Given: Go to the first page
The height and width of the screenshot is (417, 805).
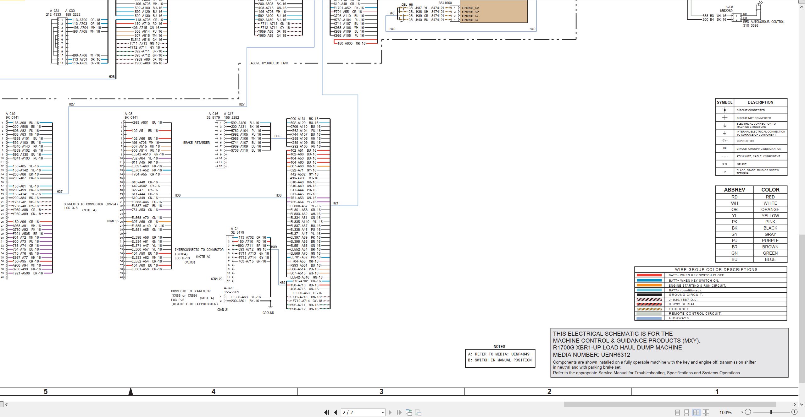Looking at the screenshot, I should (327, 412).
